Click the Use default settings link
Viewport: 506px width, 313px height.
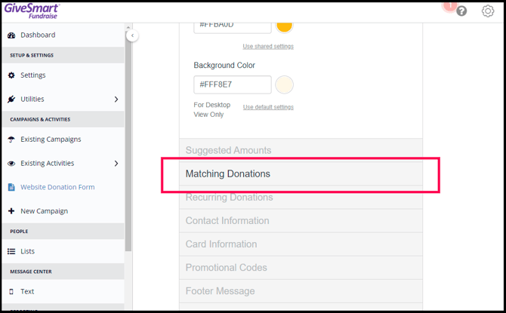tap(268, 107)
